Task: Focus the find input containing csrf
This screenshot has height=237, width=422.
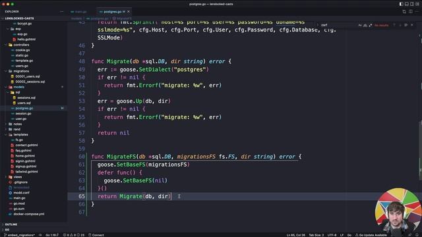Action: [x=338, y=25]
